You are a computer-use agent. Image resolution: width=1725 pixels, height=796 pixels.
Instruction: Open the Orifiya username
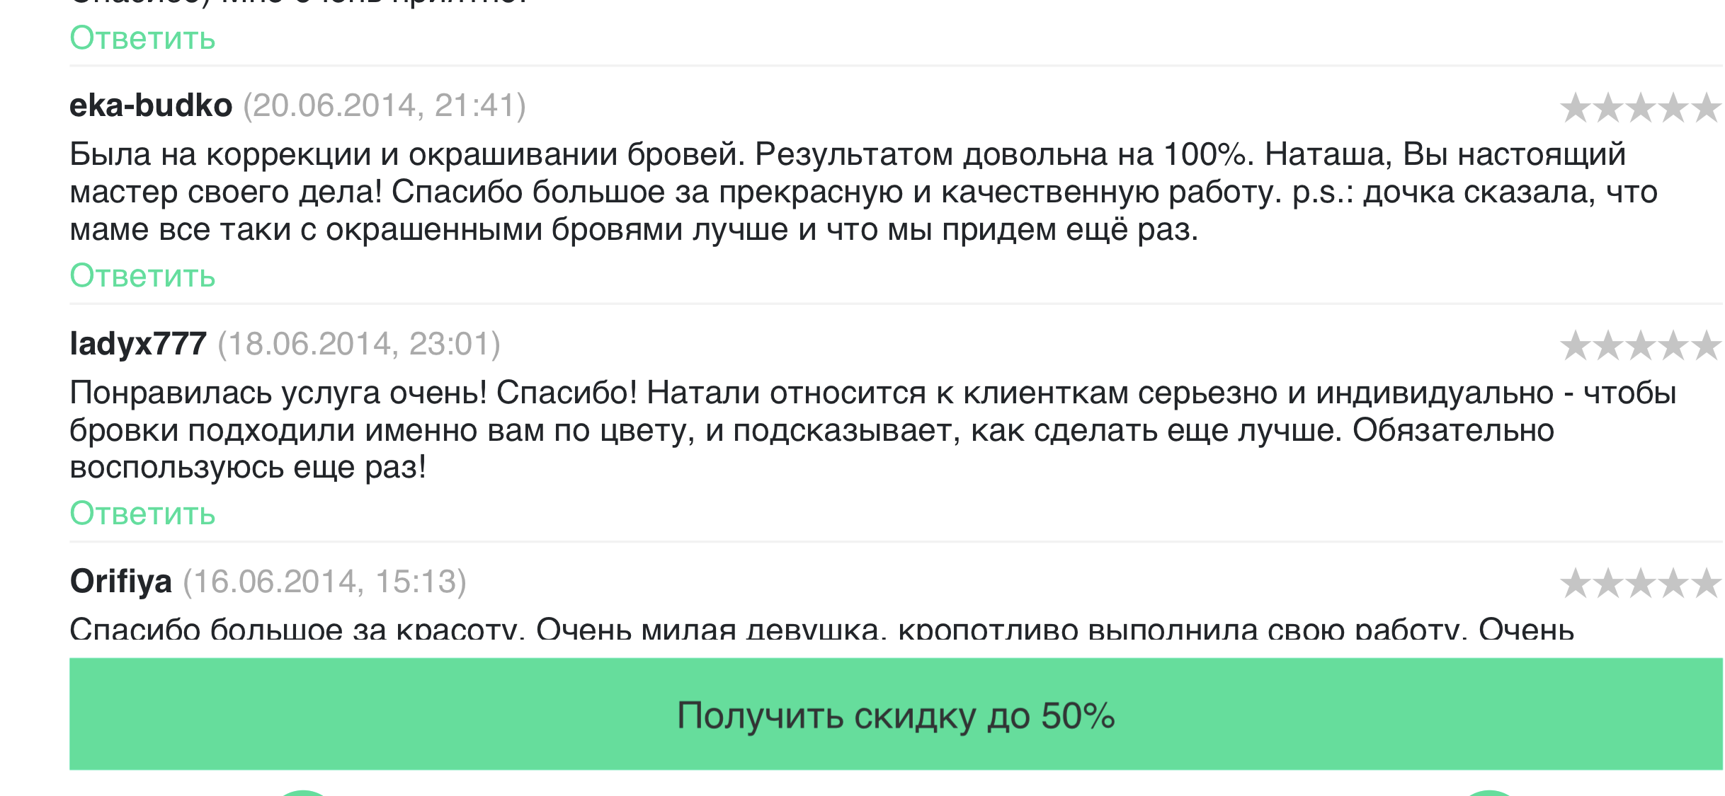tap(121, 582)
